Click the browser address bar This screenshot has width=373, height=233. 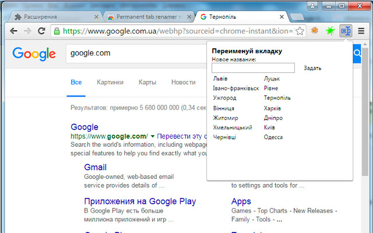coord(178,31)
